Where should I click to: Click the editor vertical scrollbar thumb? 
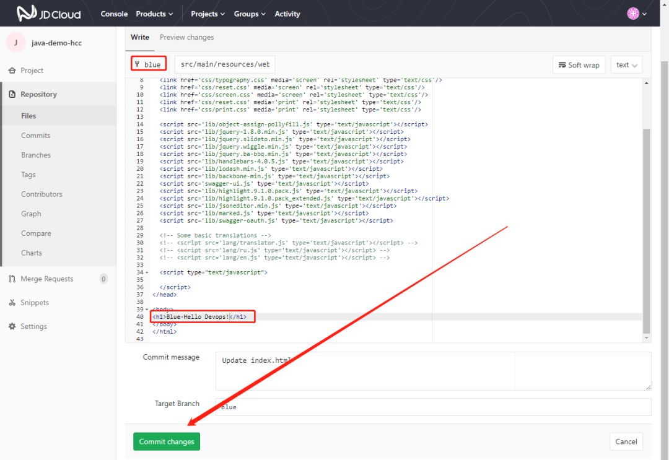(x=646, y=230)
